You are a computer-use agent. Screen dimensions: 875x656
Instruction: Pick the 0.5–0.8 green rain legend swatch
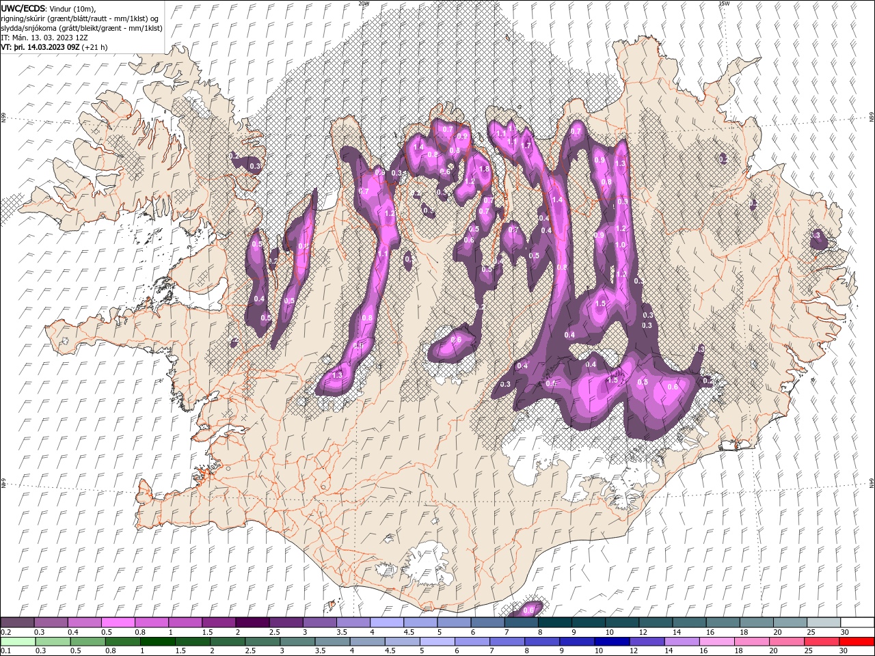click(x=88, y=642)
